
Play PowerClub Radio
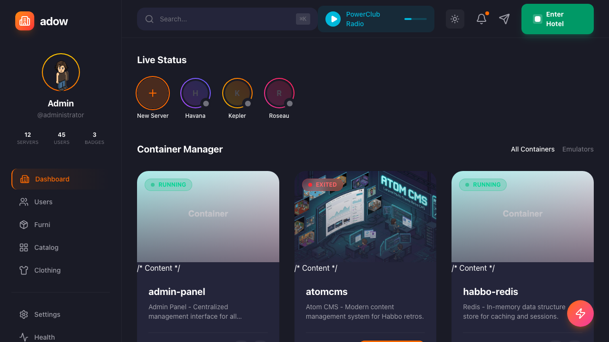(x=333, y=19)
